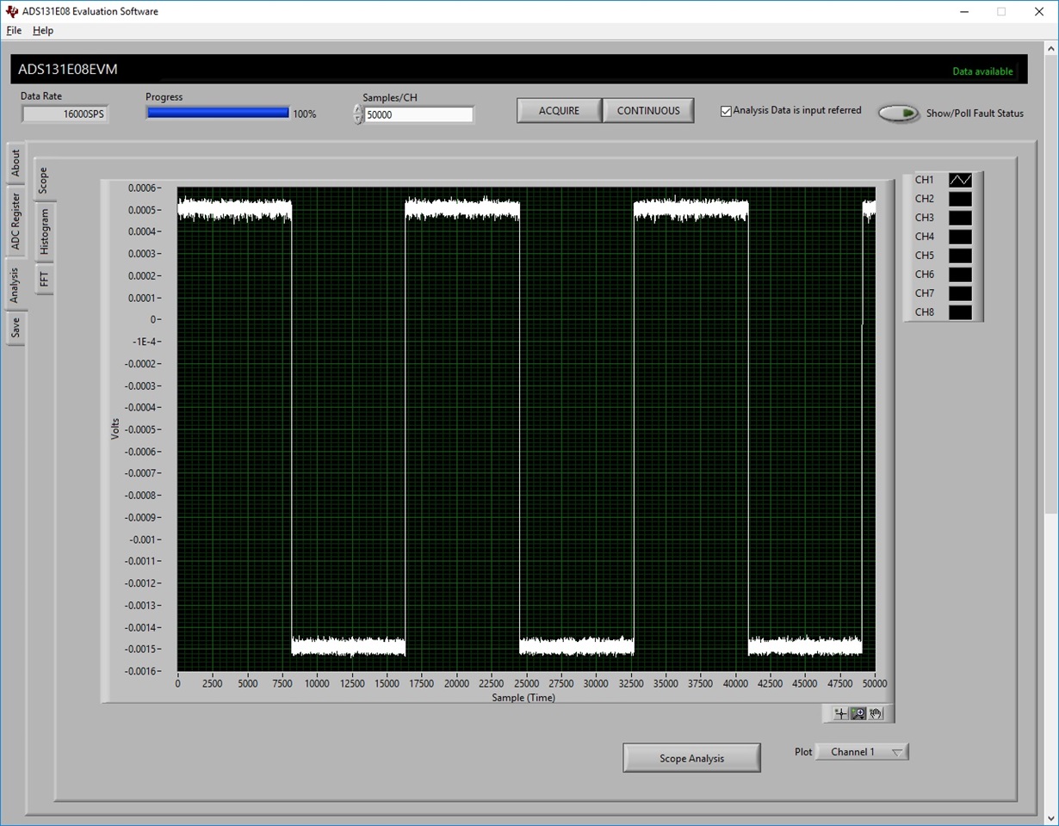Decrement the Samples/CH value with the down arrow
The height and width of the screenshot is (826, 1059).
(x=358, y=120)
